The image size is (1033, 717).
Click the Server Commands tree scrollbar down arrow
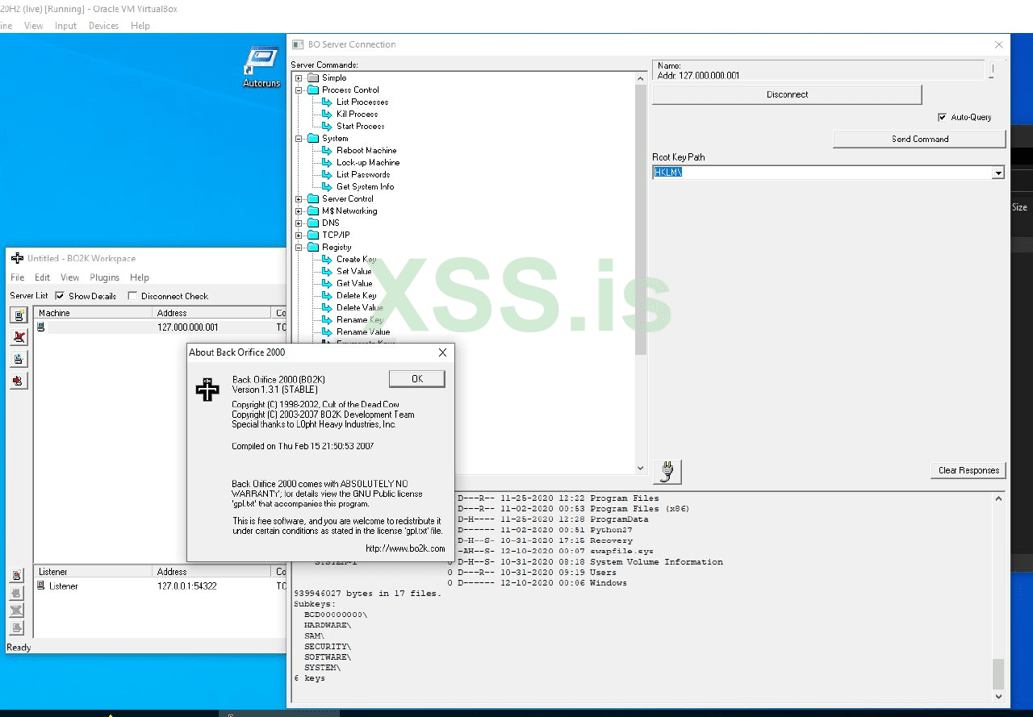click(641, 468)
